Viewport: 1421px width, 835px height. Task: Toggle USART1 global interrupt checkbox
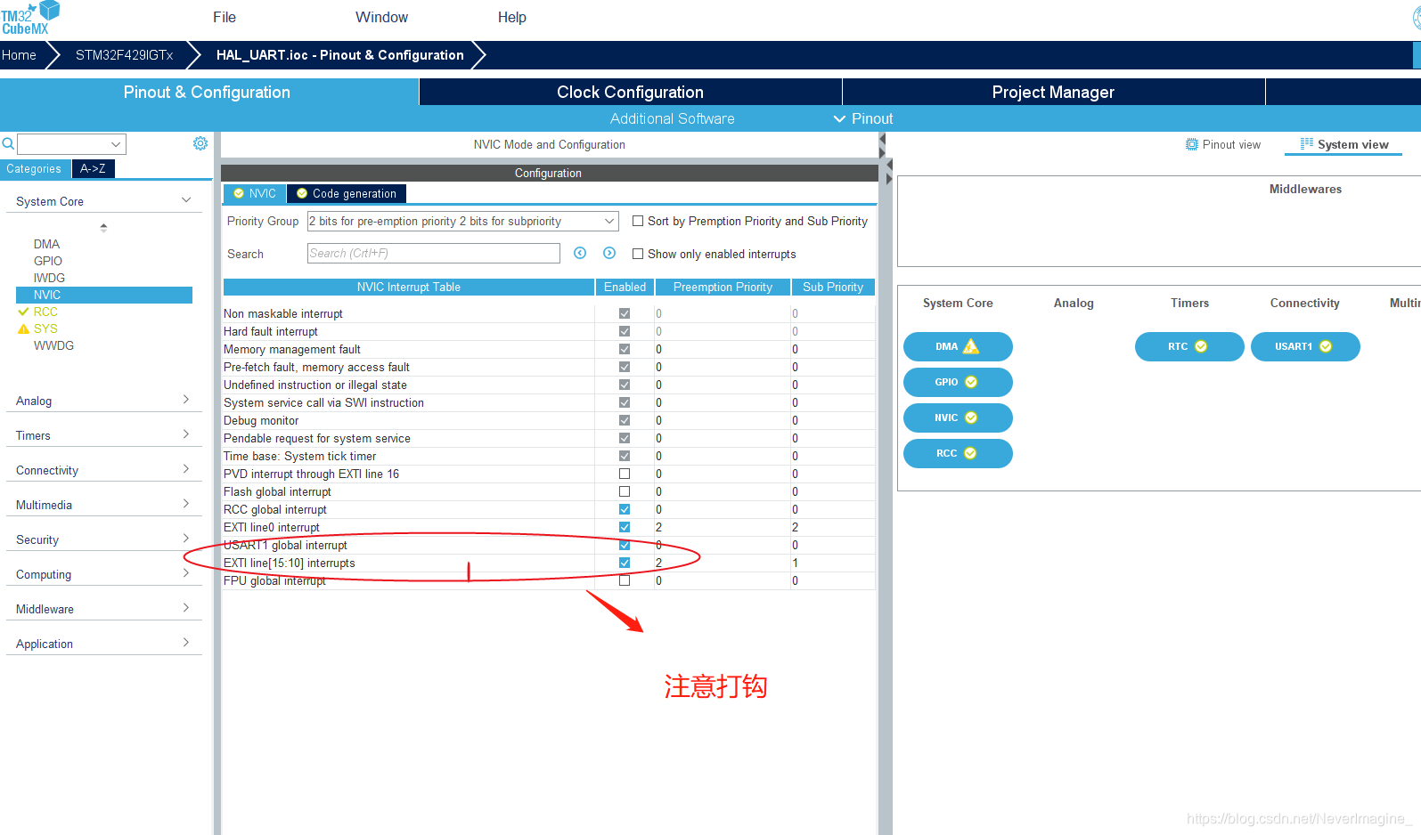625,545
